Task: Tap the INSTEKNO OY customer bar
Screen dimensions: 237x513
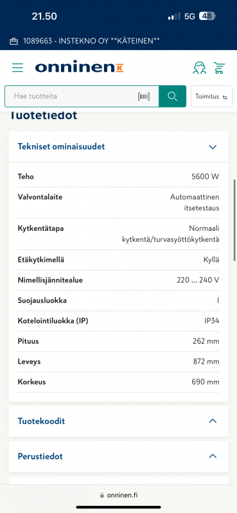Action: coord(118,41)
